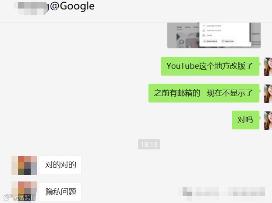Screen dimensions: 272x203
Task: Click the 18:13 timestamp label
Action: [x=149, y=144]
